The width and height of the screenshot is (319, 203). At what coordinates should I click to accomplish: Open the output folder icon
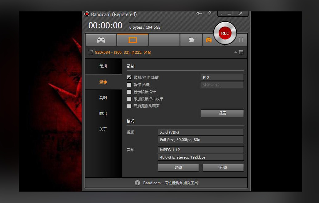coord(191,40)
